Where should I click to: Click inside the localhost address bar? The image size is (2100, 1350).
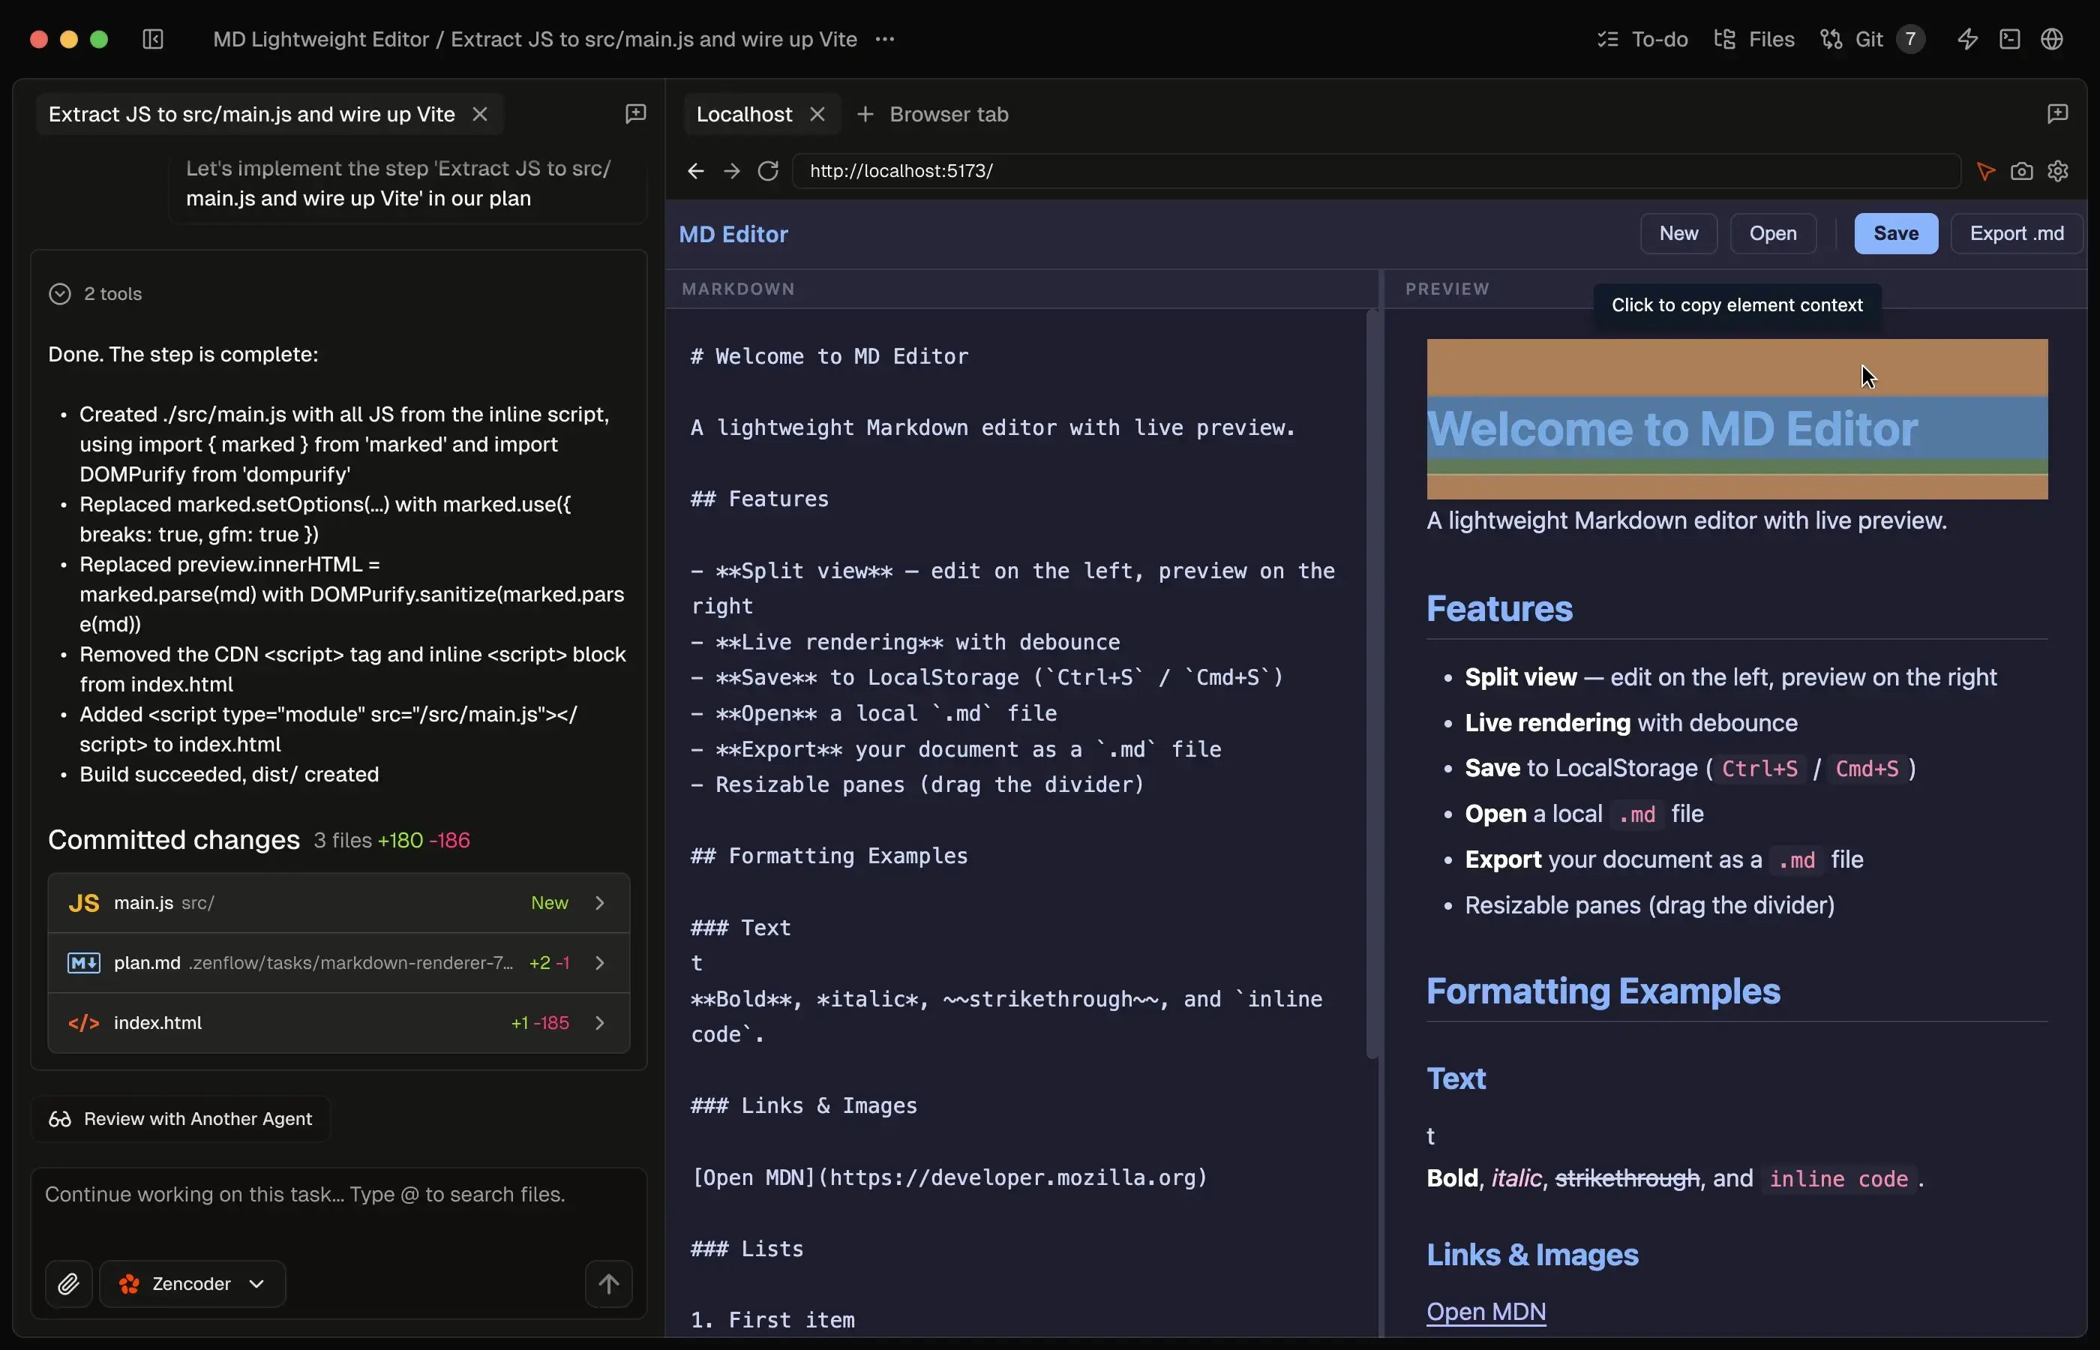coord(1051,170)
